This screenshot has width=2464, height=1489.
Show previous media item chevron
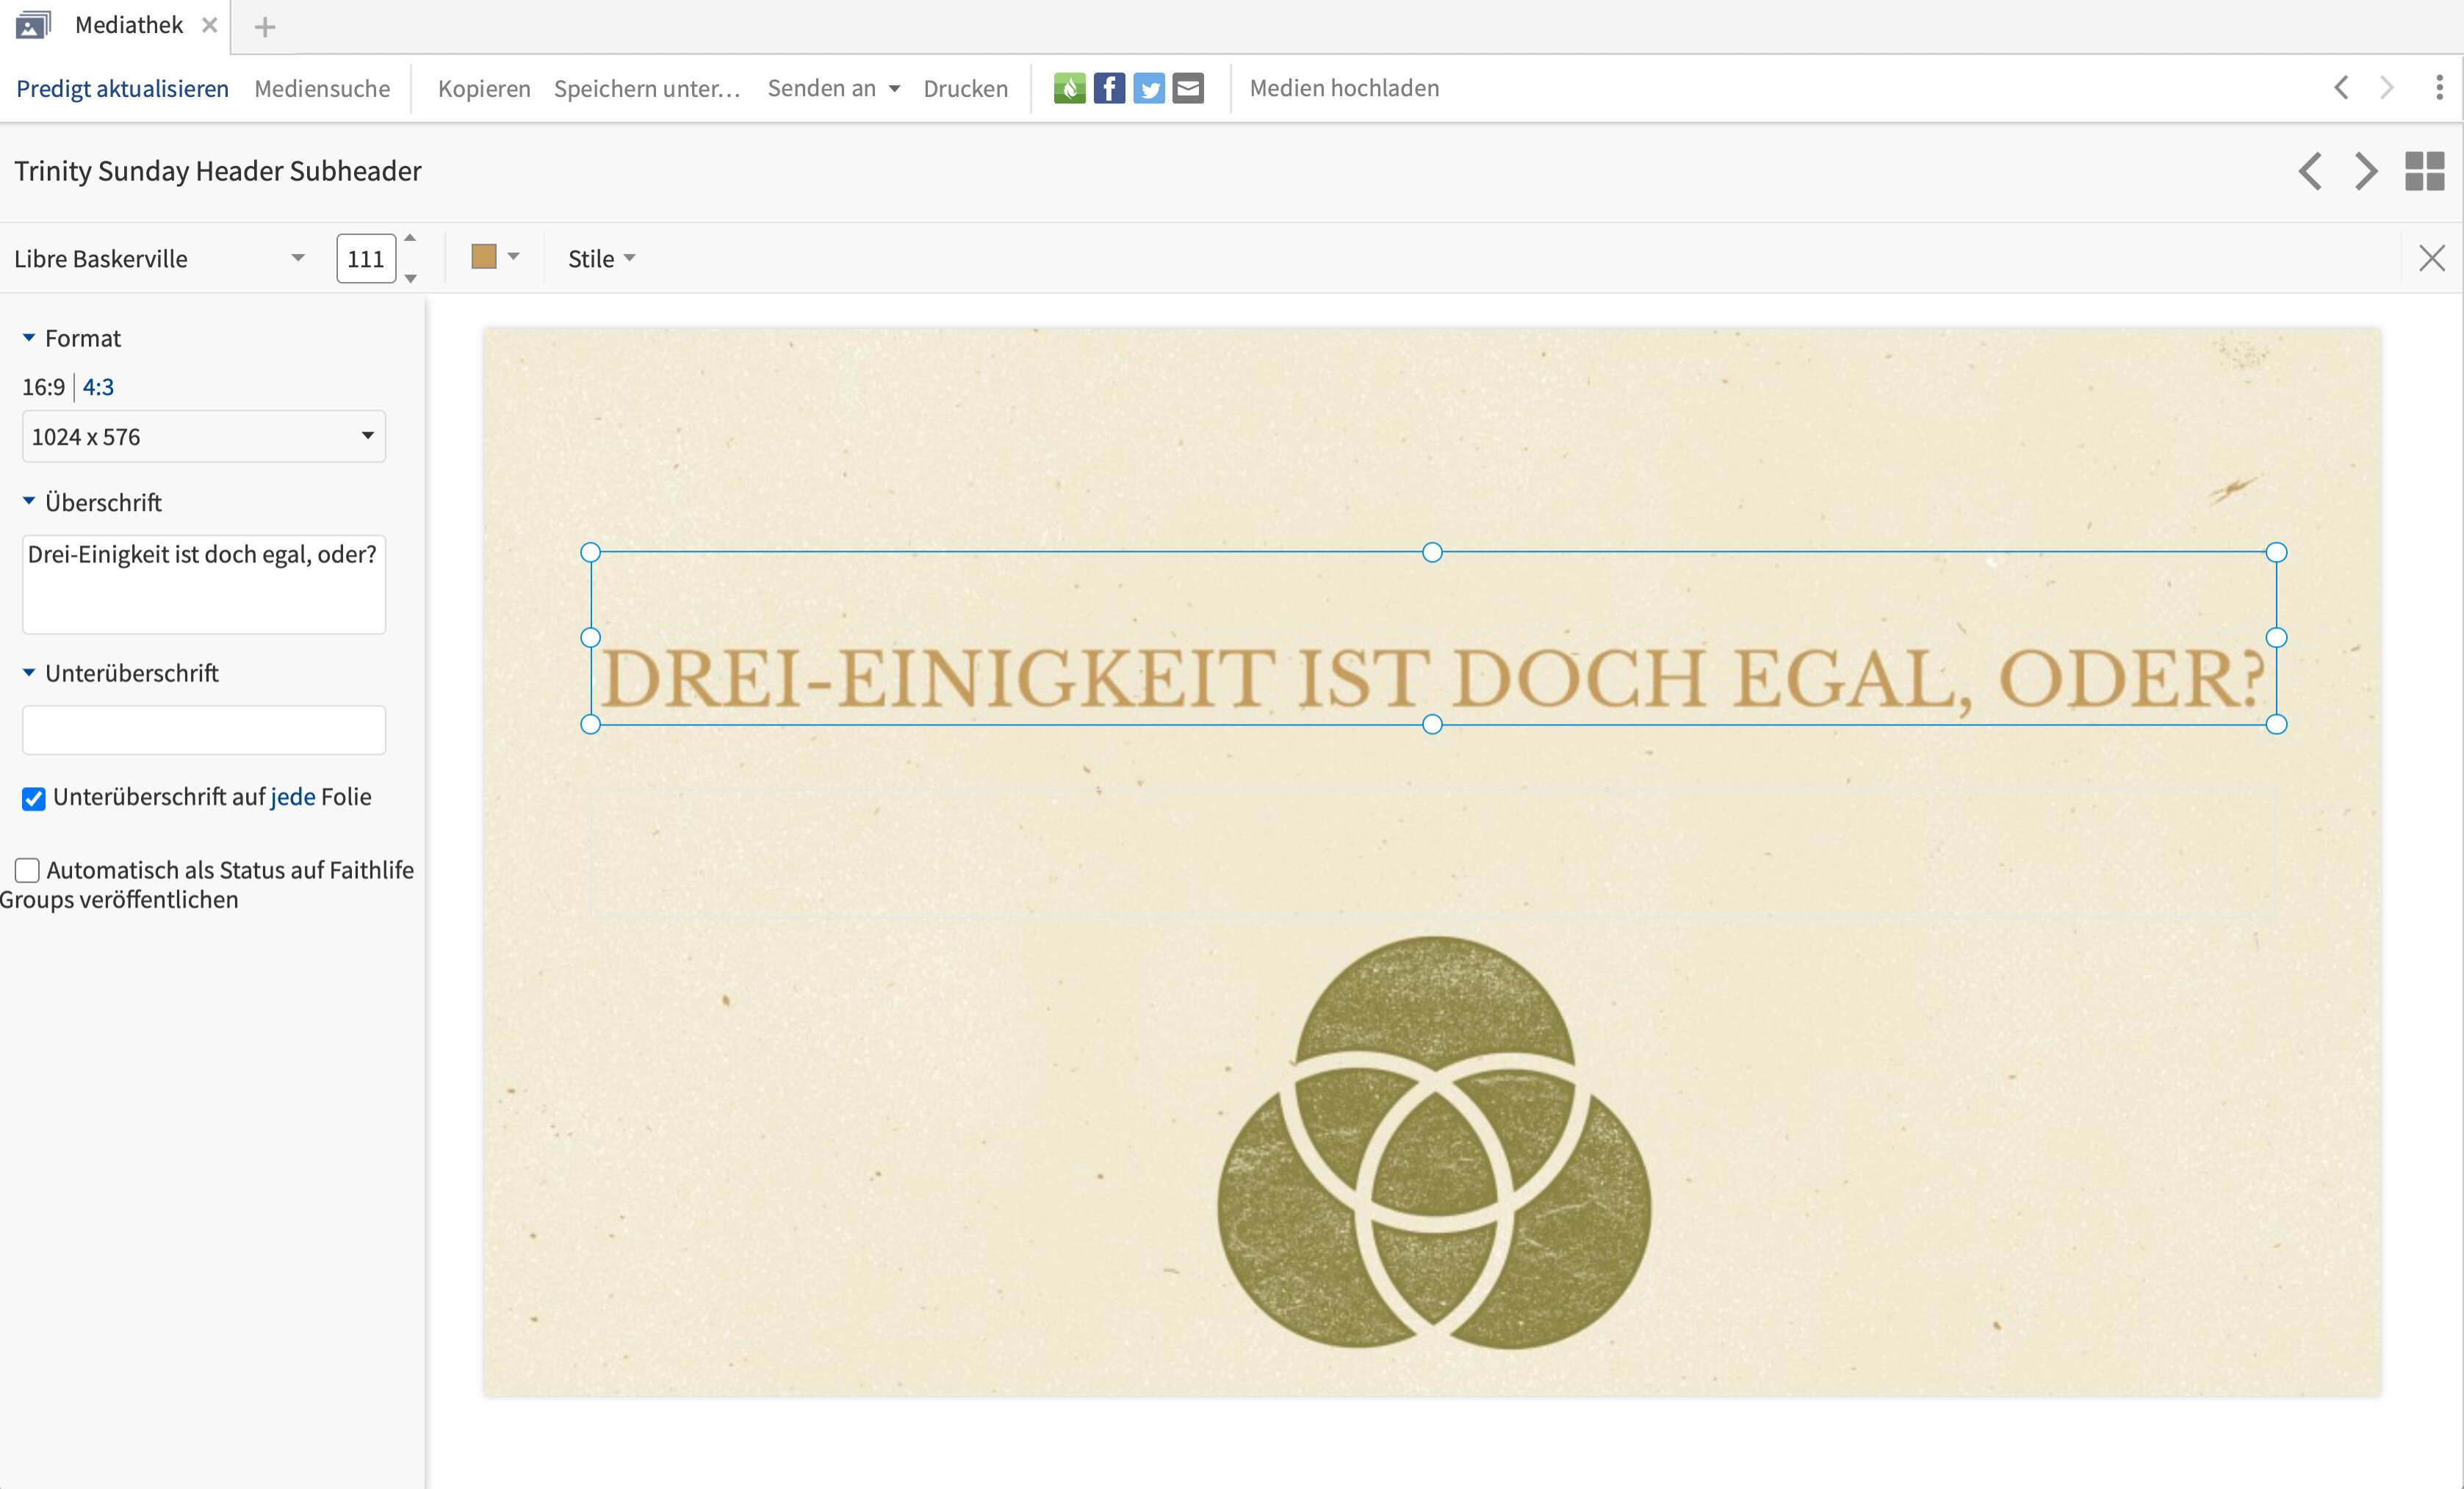[x=2310, y=171]
